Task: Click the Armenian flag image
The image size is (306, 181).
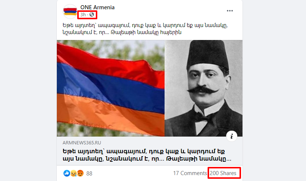Action: point(111,88)
